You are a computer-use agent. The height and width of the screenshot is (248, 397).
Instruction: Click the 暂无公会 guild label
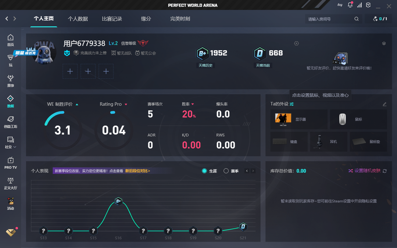146,53
